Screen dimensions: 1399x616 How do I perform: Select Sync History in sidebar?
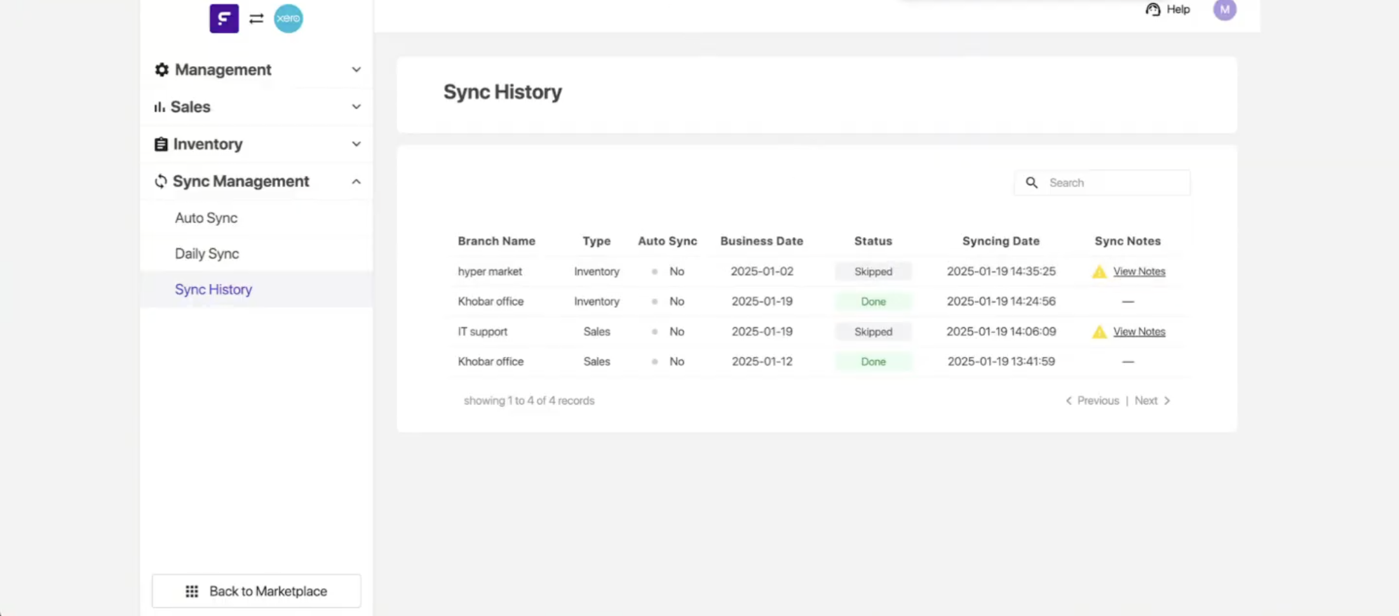(x=213, y=290)
